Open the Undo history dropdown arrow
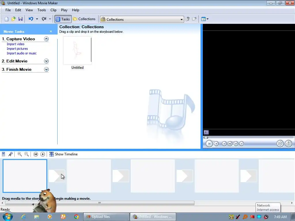The width and height of the screenshot is (295, 221). [x=37, y=19]
